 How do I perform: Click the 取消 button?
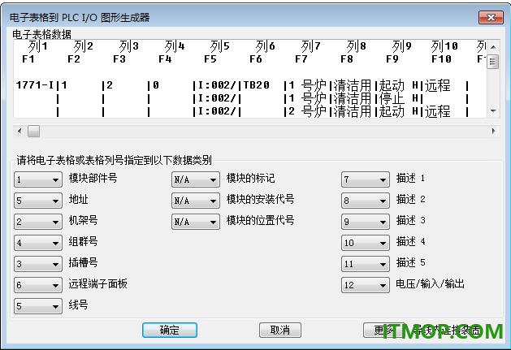[280, 331]
